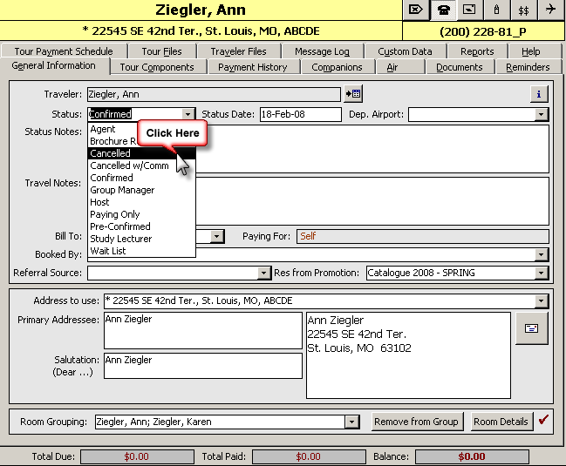Click the blue info button

click(x=539, y=93)
